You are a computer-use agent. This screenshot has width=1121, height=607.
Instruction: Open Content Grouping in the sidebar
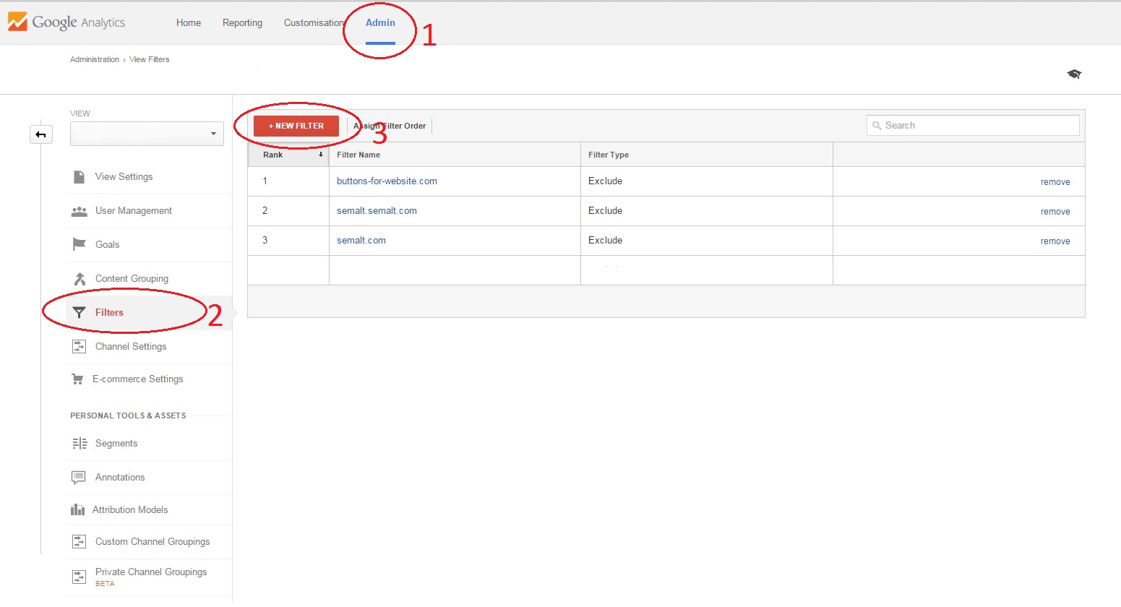[132, 279]
